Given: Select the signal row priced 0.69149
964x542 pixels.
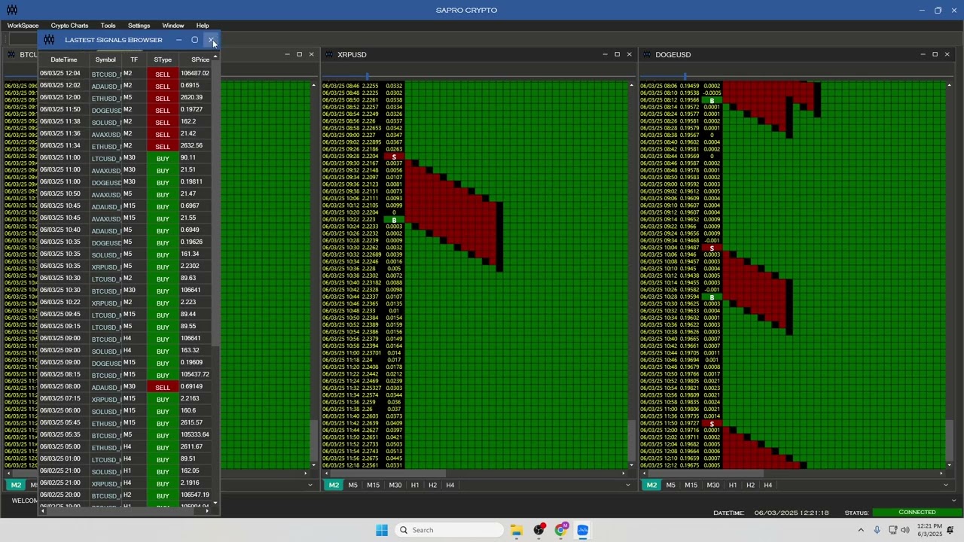Looking at the screenshot, I should click(126, 387).
